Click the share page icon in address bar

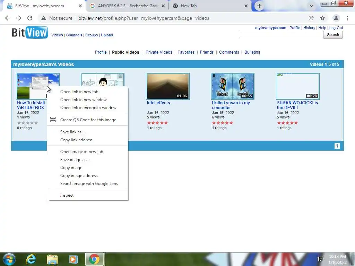point(311,18)
